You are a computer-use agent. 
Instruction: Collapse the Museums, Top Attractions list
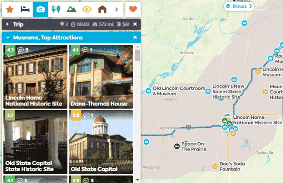8,37
